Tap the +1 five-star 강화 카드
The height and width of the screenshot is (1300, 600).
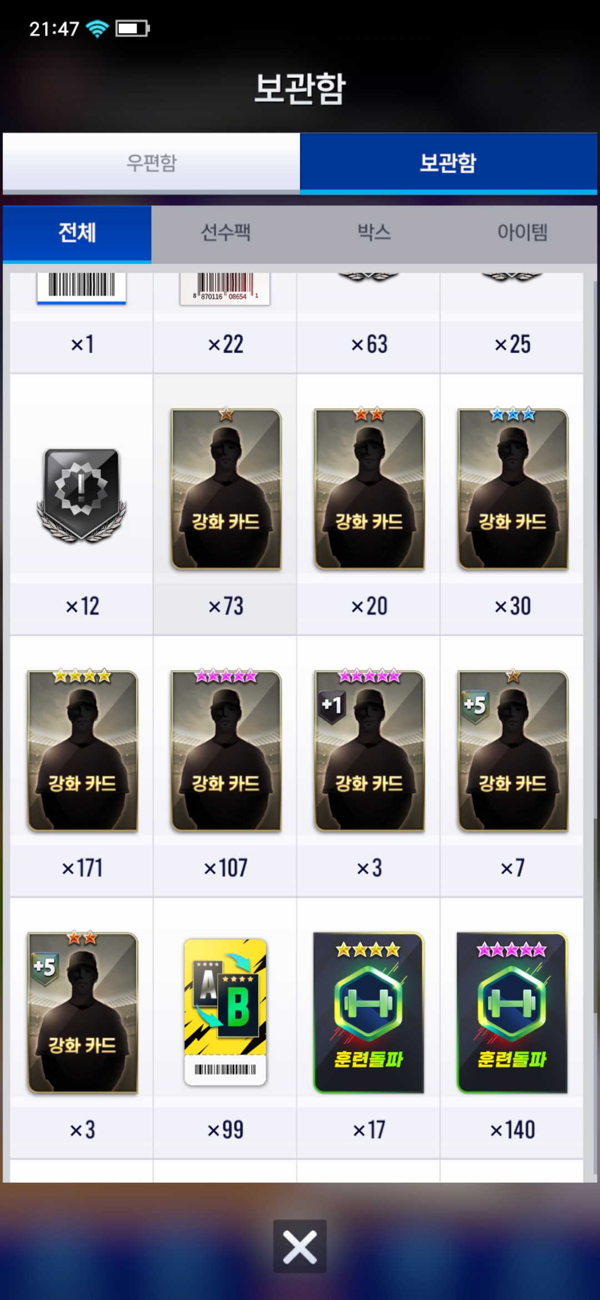click(x=369, y=751)
